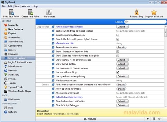
Task: Open the File menu
Action: point(4,6)
